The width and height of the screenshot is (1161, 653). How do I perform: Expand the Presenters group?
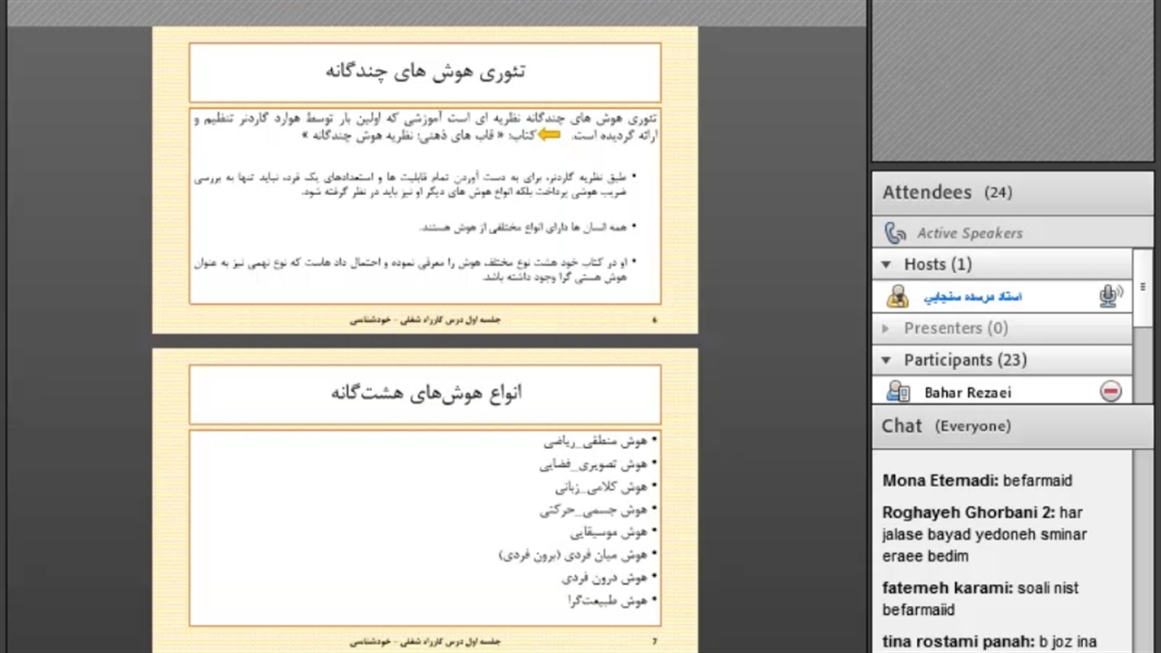click(887, 328)
